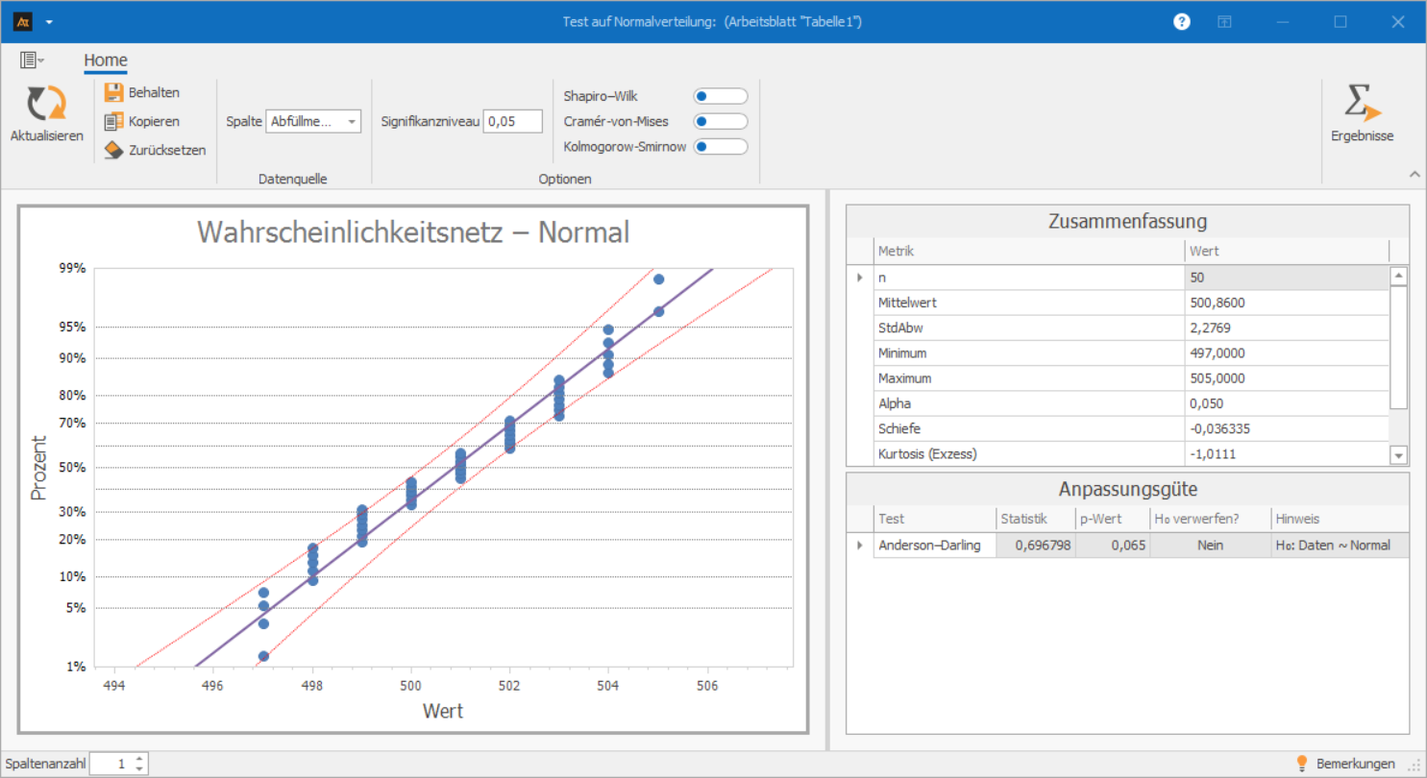Click the Bemerkungen light bulb icon
1427x778 pixels.
1303,764
